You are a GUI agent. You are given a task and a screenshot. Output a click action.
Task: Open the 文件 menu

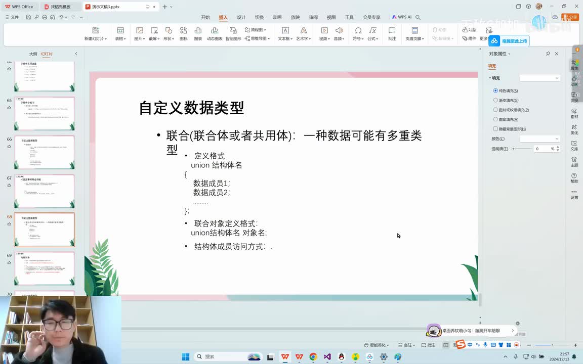pos(12,17)
